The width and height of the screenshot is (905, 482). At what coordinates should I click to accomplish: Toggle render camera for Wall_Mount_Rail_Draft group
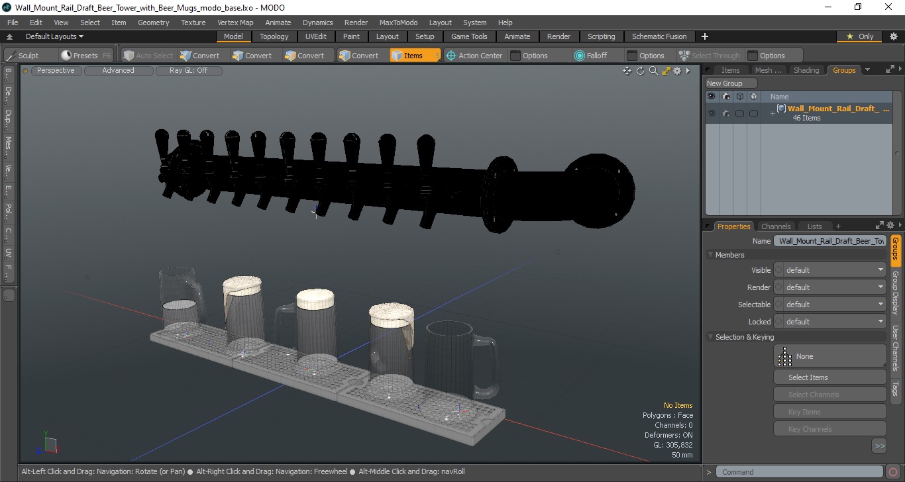point(726,113)
